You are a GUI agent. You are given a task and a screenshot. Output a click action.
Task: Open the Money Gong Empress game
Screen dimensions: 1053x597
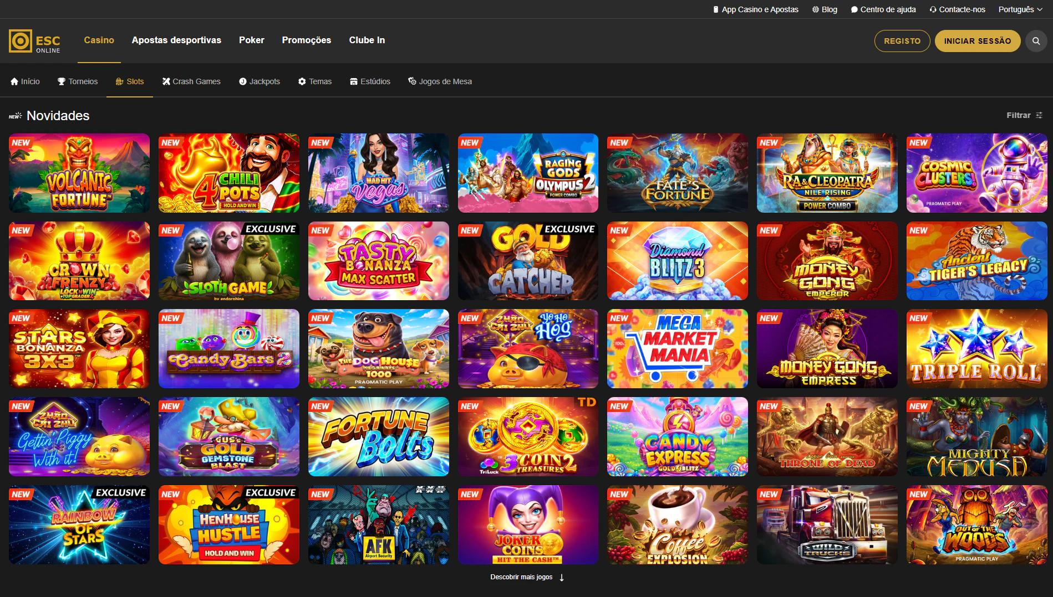827,348
